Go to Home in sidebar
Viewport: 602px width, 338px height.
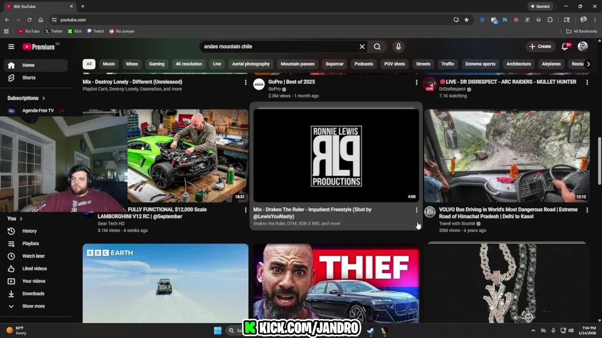[x=36, y=65]
